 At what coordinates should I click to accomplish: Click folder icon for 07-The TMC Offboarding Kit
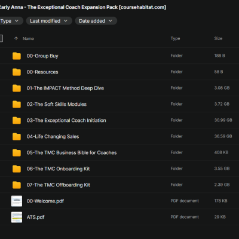point(17,185)
